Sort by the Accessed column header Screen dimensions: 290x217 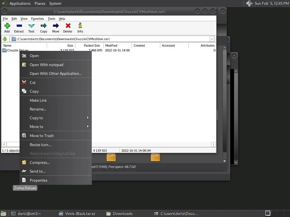[x=174, y=45]
